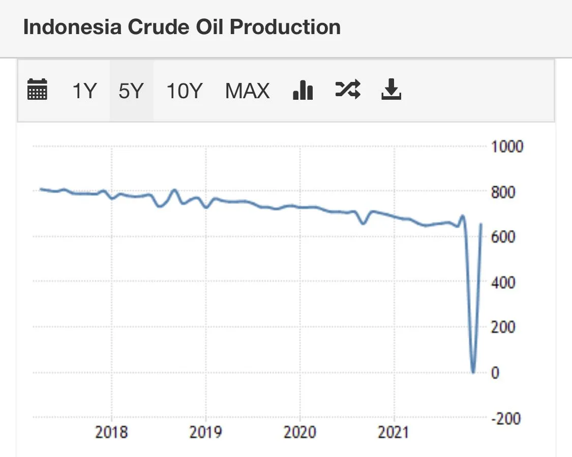
Task: Open the calendar date range picker
Action: [x=37, y=90]
